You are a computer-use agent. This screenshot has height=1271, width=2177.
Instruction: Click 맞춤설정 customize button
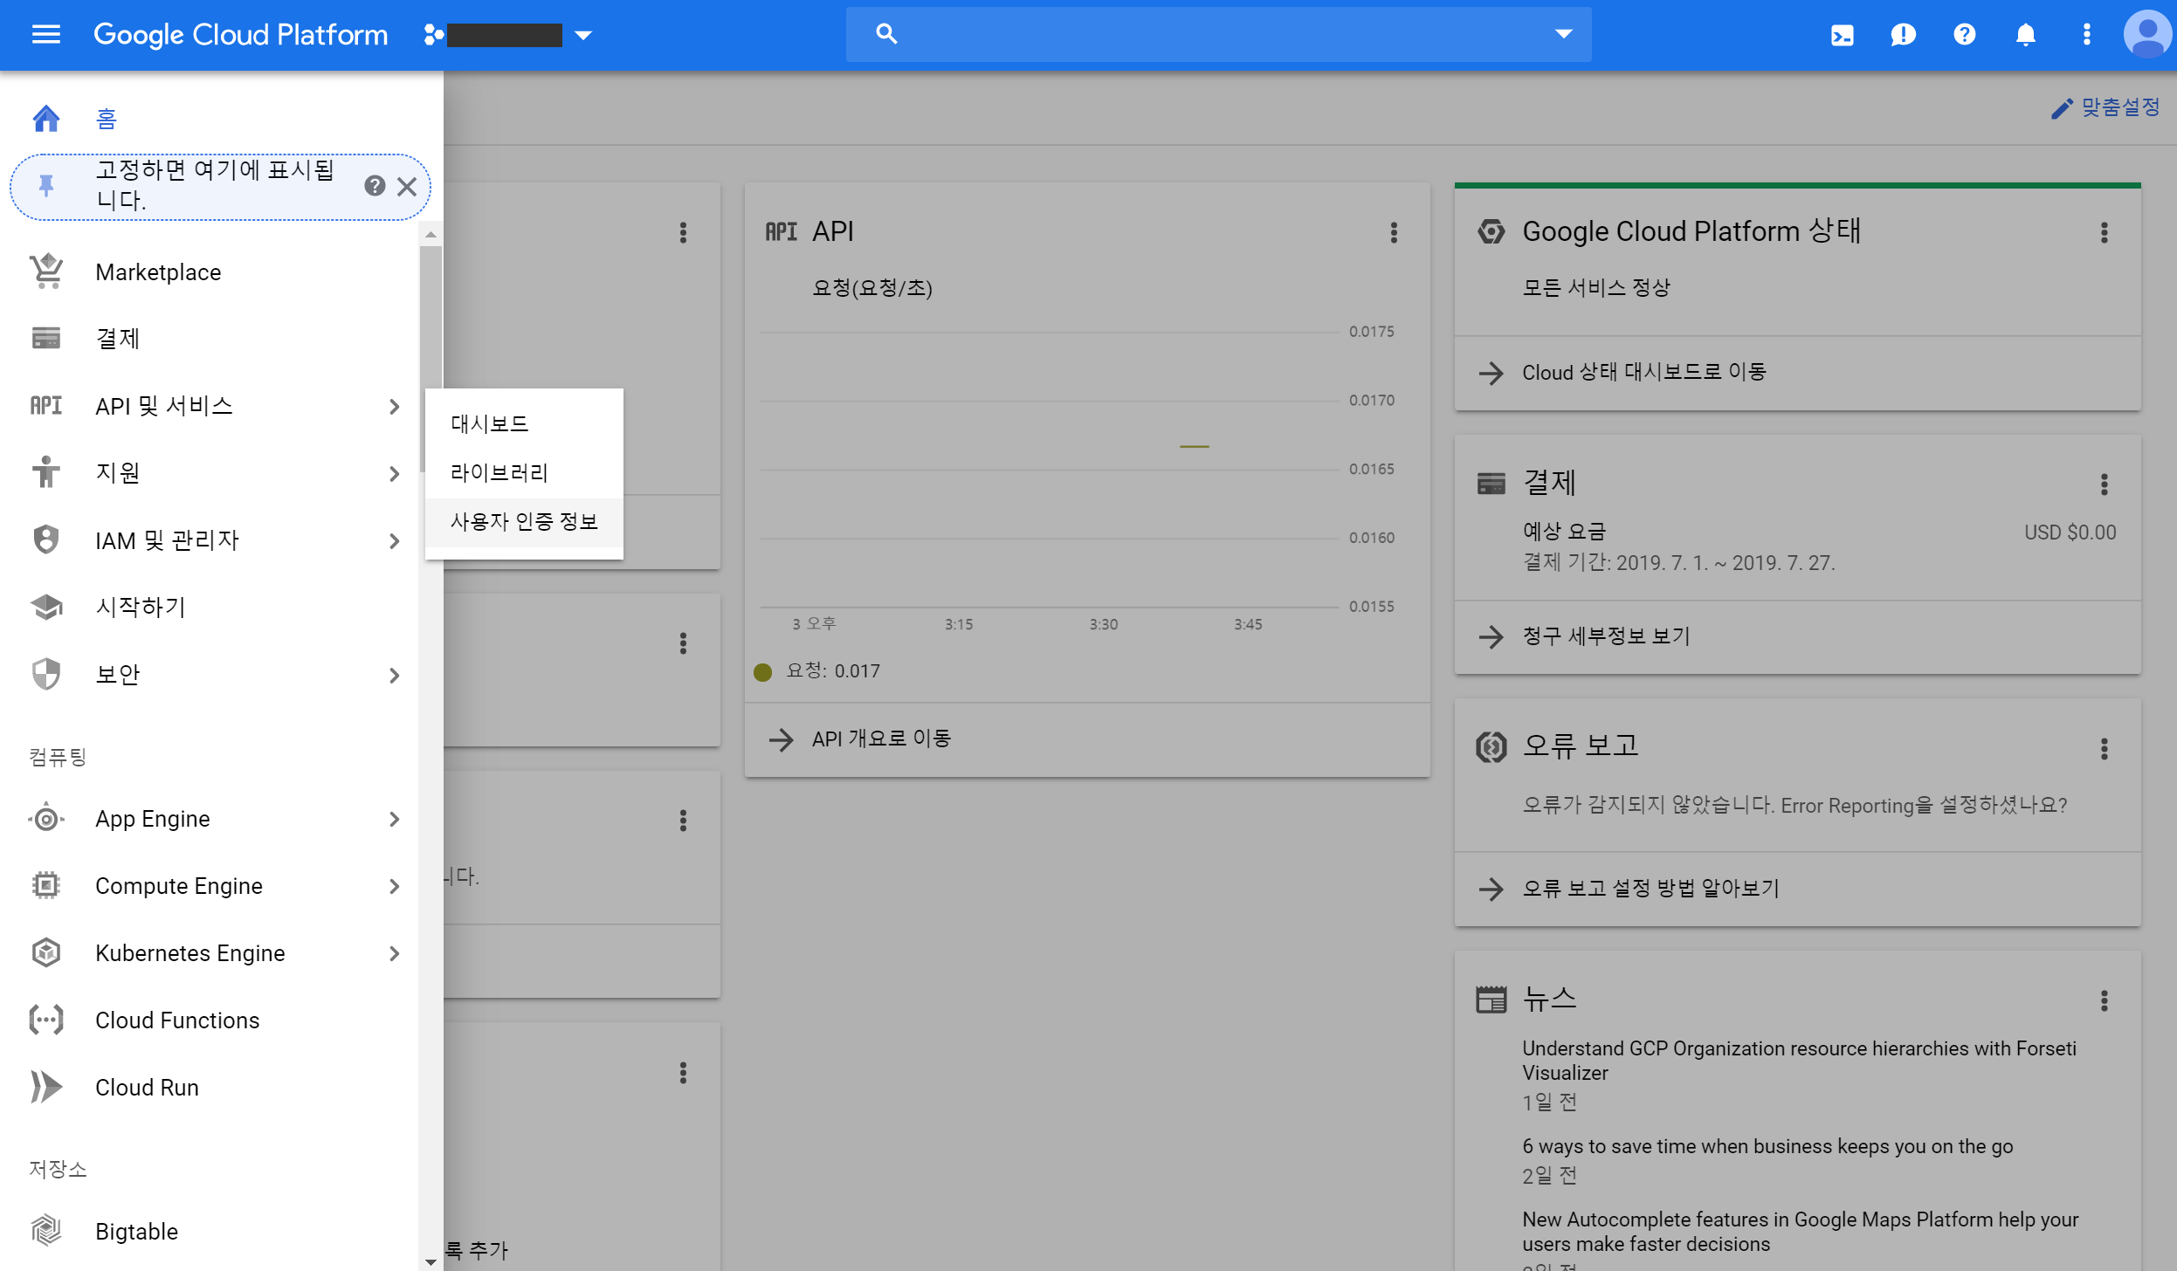pos(2105,107)
